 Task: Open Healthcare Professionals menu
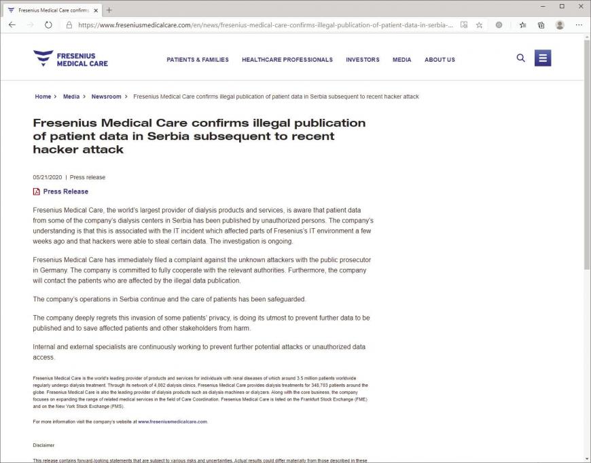(x=287, y=60)
